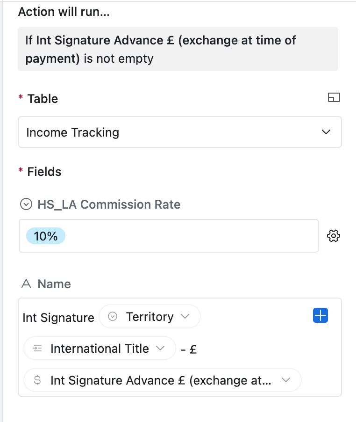The width and height of the screenshot is (356, 422).
Task: Click the circle icon inside Territory token
Action: 113,316
